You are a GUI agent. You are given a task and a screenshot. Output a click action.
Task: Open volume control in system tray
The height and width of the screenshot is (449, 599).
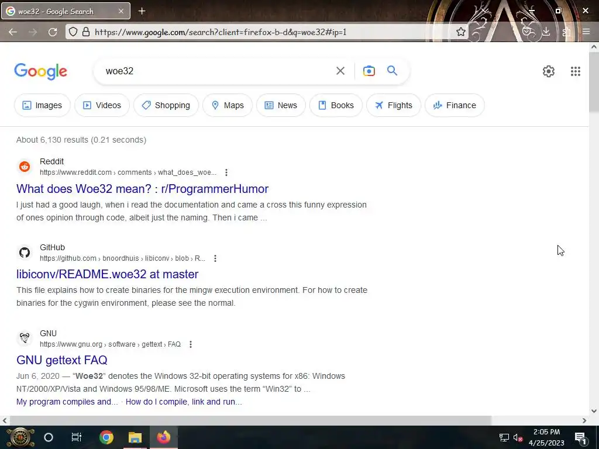point(518,438)
